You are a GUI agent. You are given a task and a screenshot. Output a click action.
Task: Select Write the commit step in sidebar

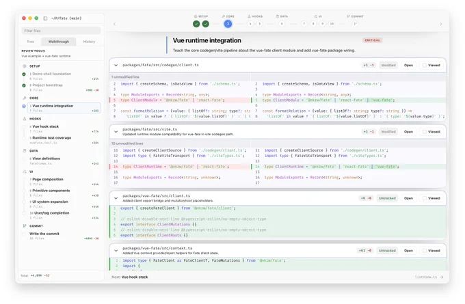click(x=64, y=236)
